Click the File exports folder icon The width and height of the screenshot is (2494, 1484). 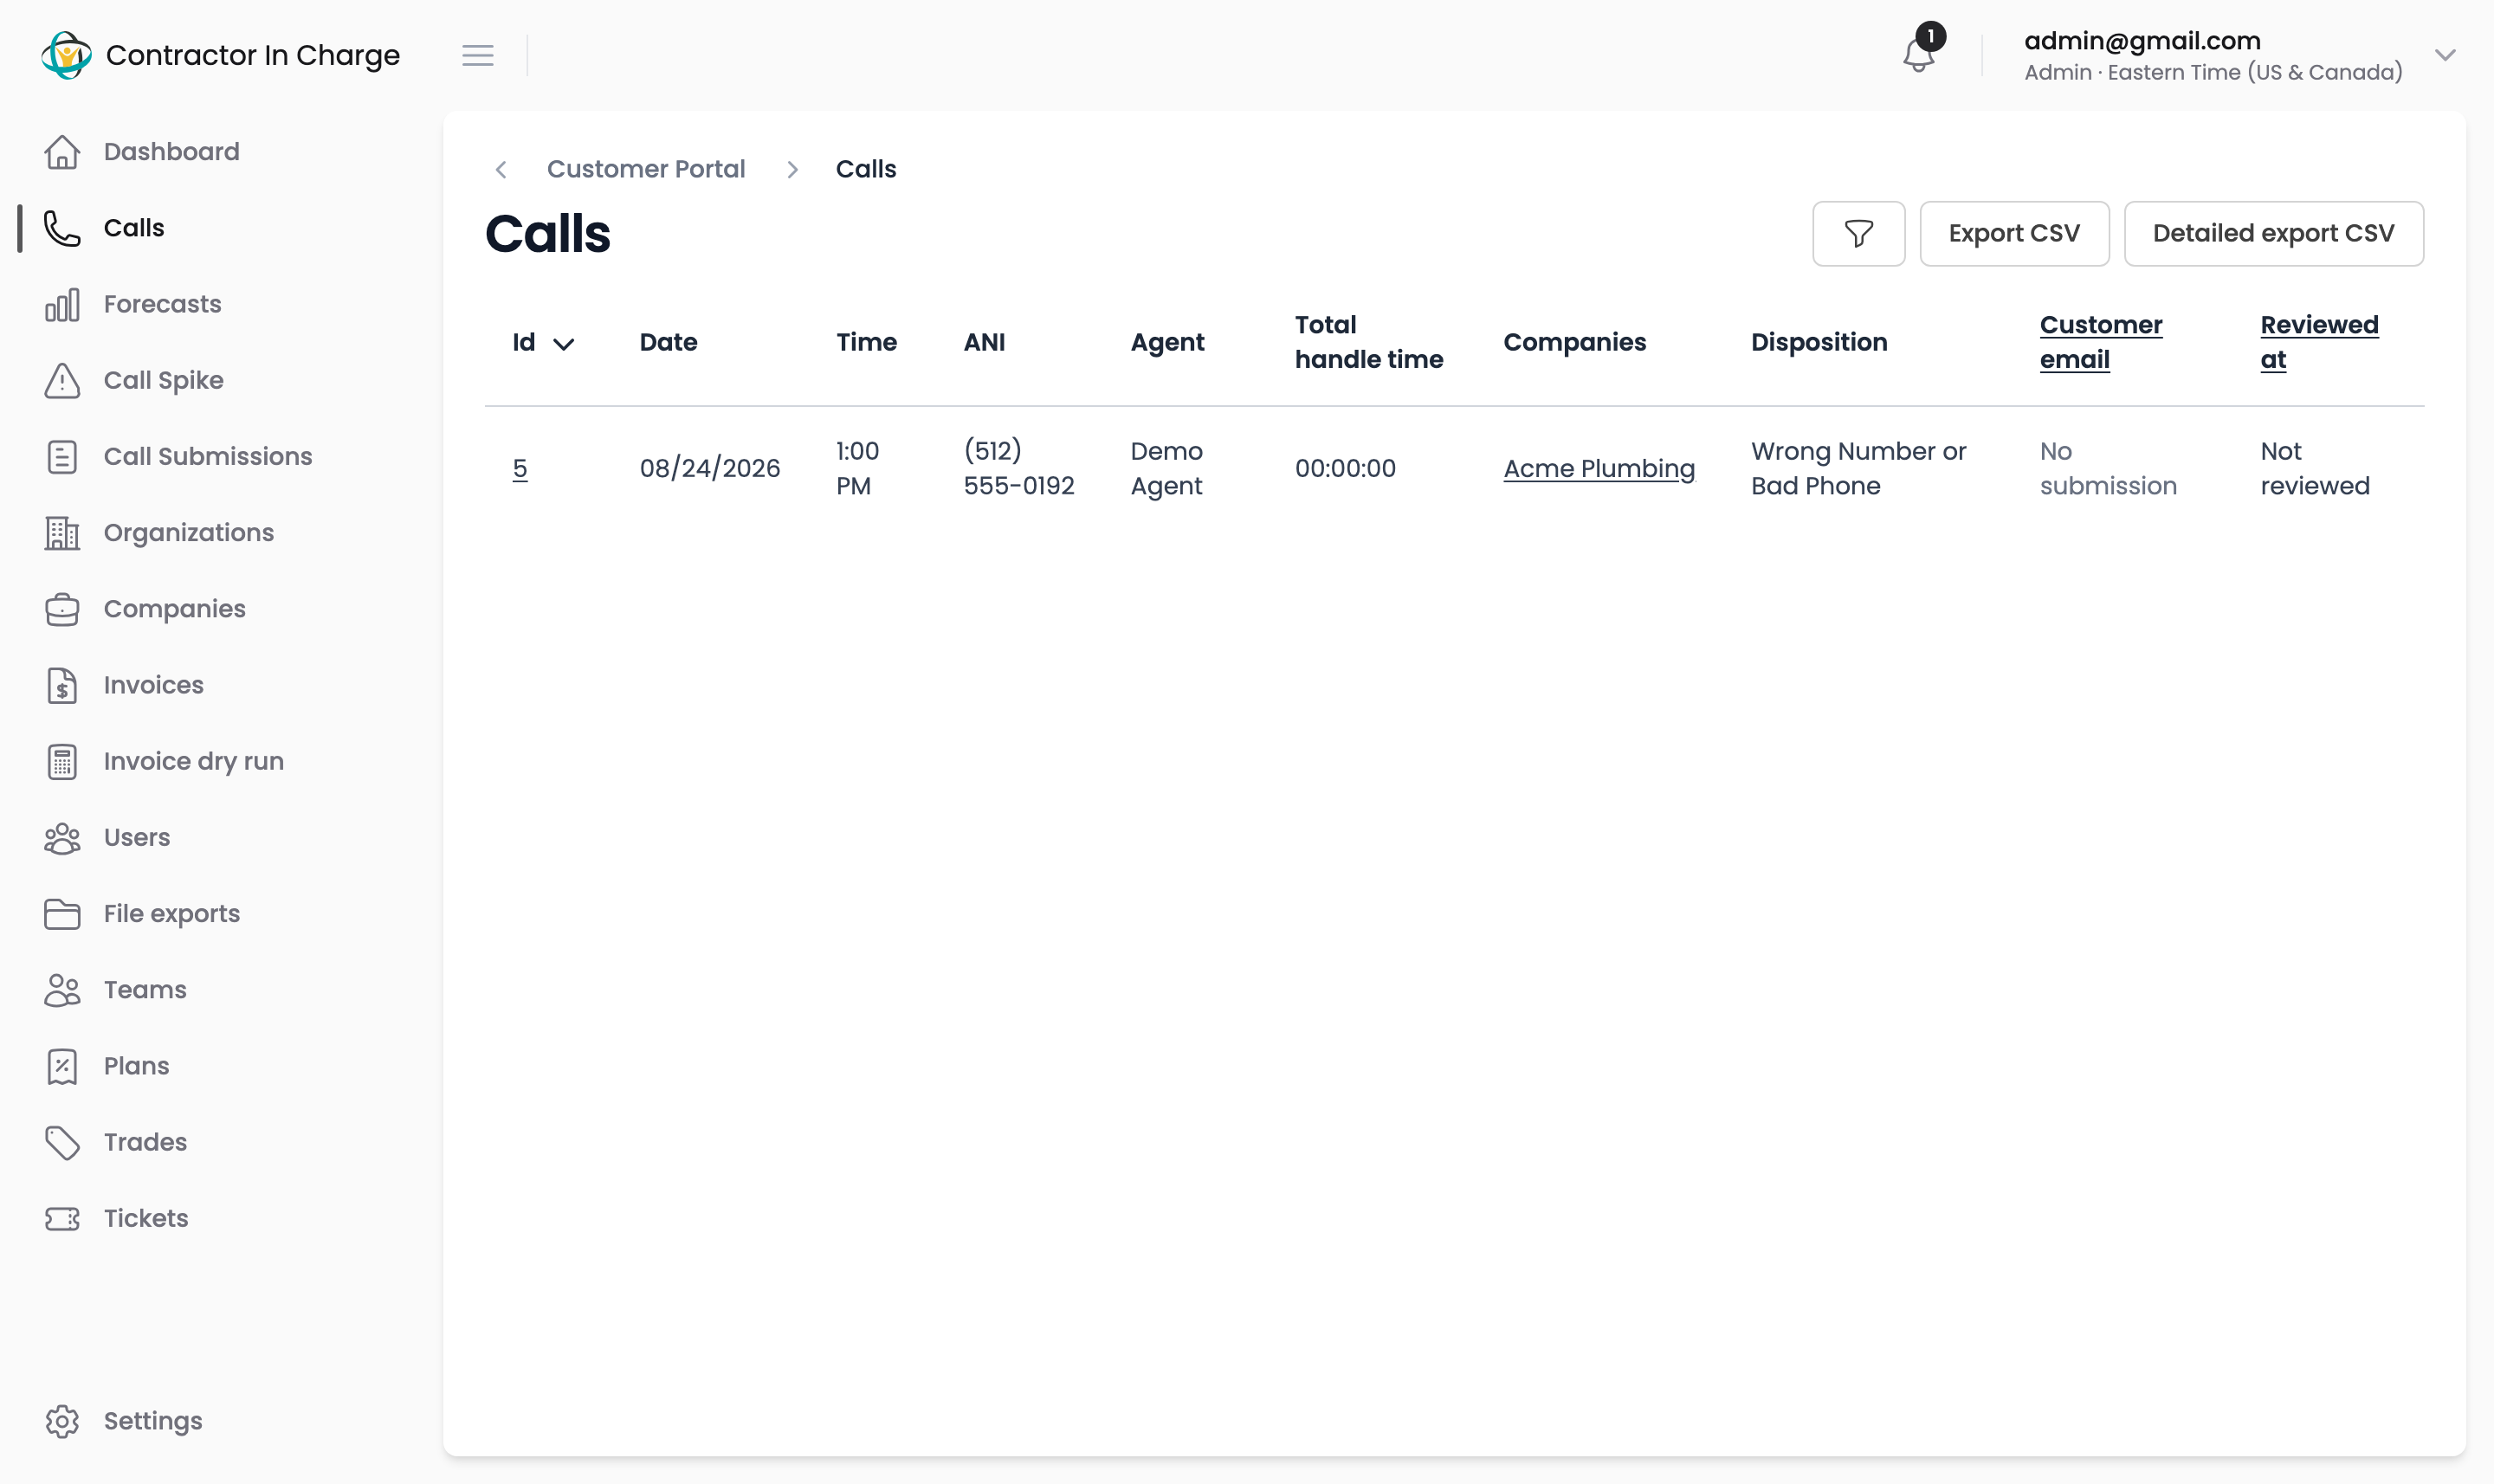[x=62, y=914]
